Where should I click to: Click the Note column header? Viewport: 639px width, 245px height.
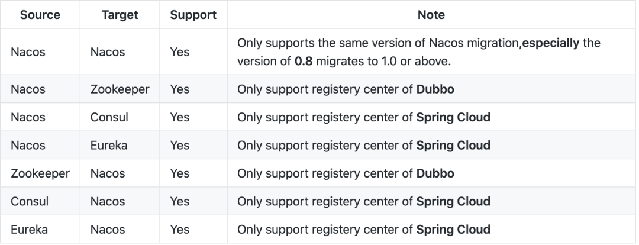point(431,15)
